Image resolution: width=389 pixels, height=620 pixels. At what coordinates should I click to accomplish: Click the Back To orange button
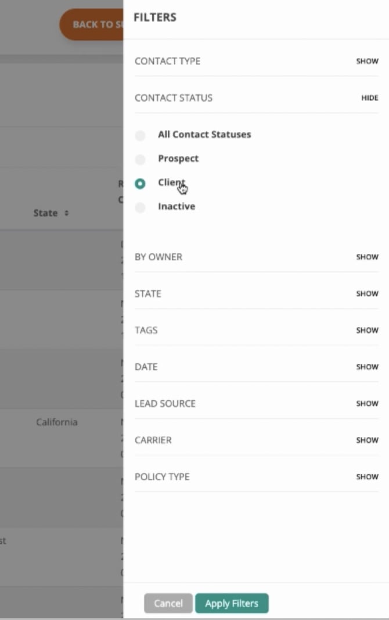pyautogui.click(x=92, y=24)
